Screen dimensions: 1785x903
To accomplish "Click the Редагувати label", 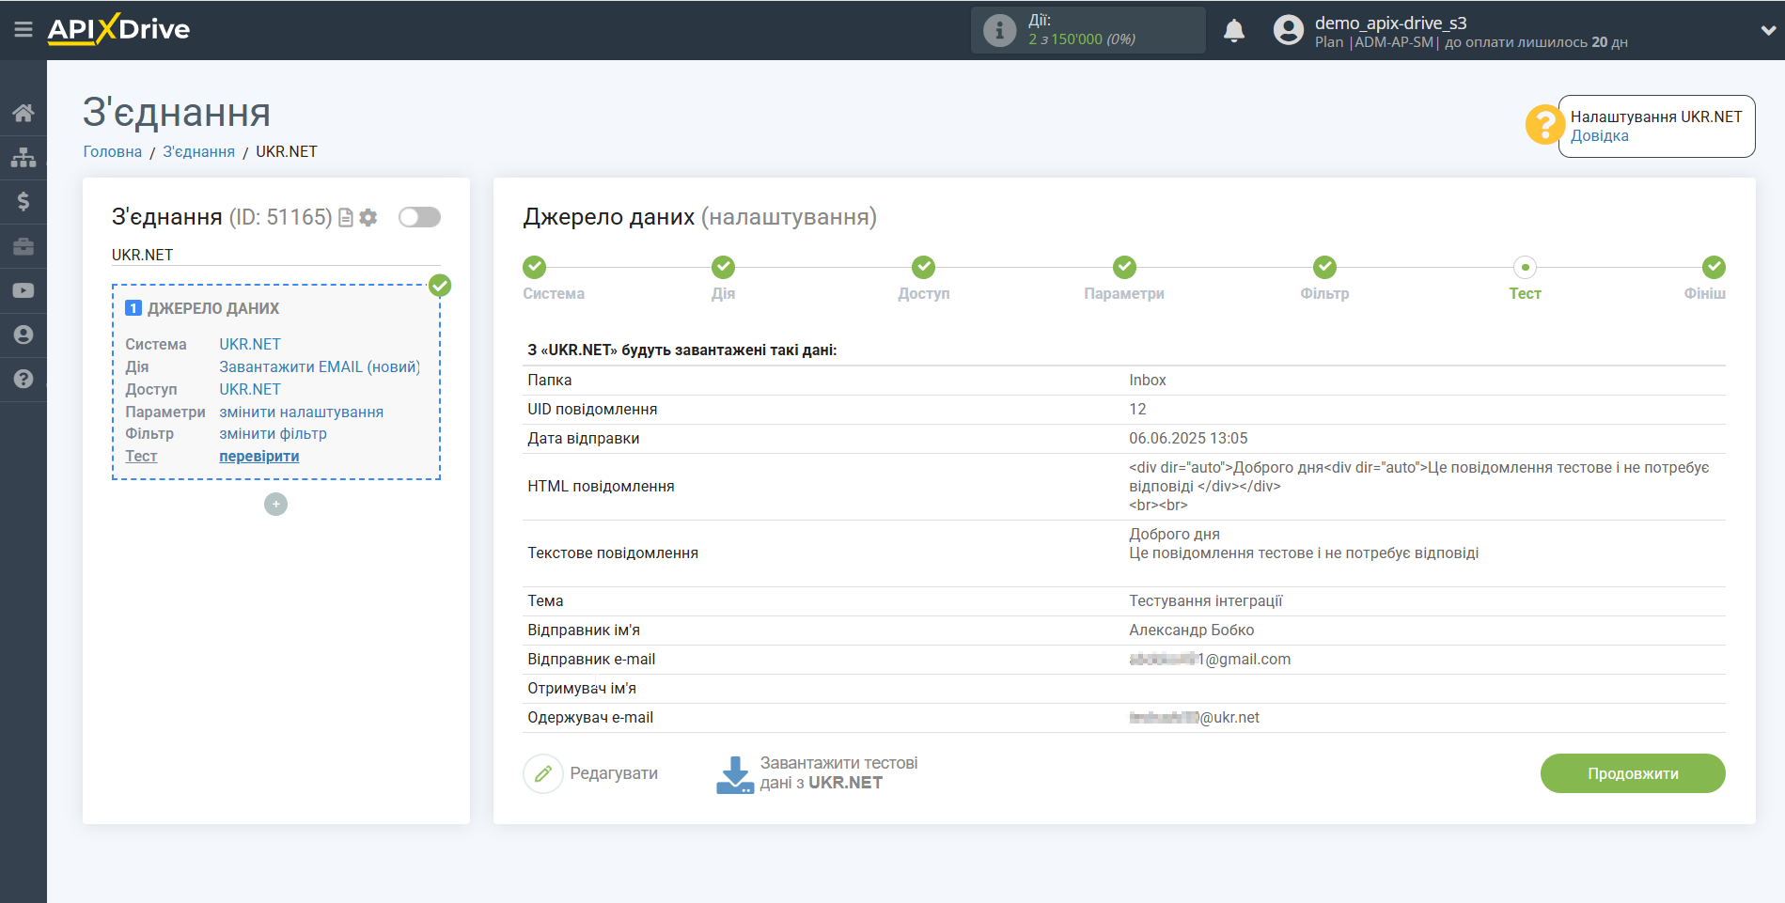I will (614, 773).
